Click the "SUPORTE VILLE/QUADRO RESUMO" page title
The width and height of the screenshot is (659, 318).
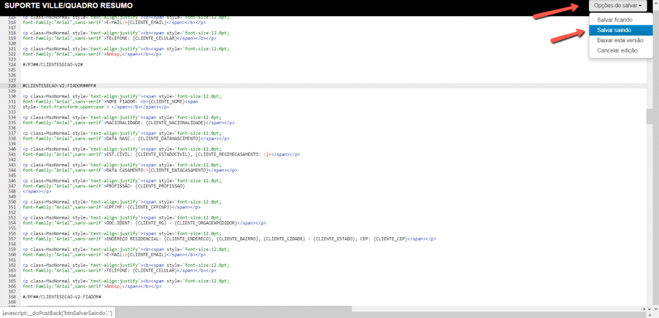point(69,6)
